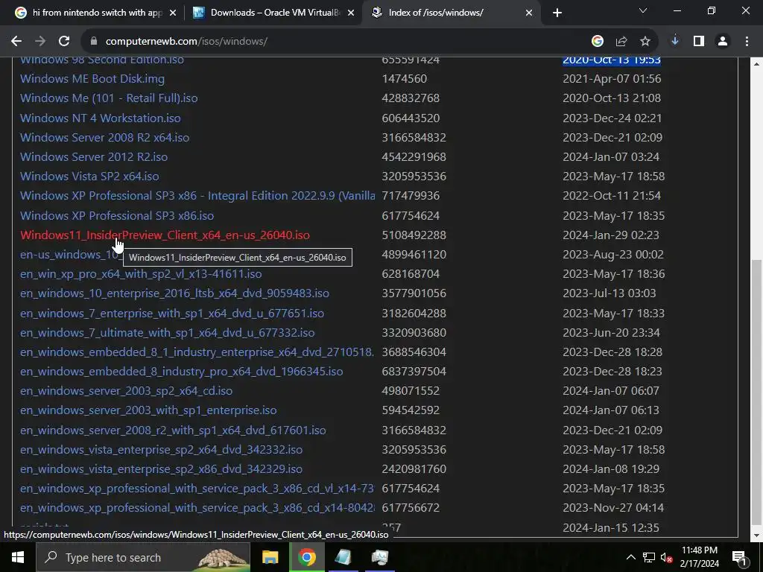This screenshot has height=572, width=763.
Task: Click the red Windows11_InsiderPreview_Client_x64 link
Action: coord(165,235)
